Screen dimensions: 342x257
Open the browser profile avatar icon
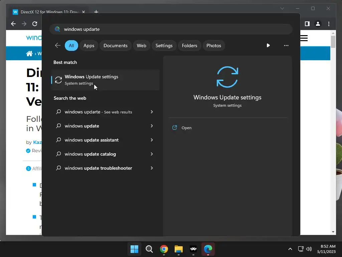318,24
